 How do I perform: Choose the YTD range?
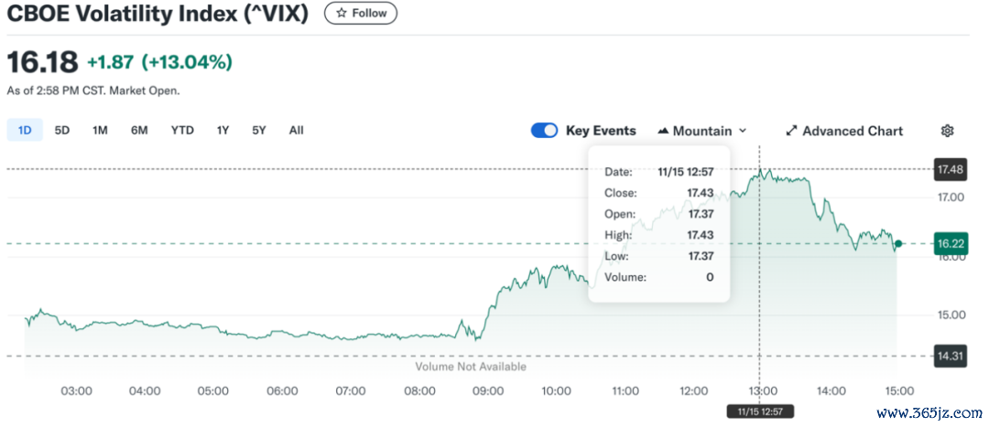point(182,131)
